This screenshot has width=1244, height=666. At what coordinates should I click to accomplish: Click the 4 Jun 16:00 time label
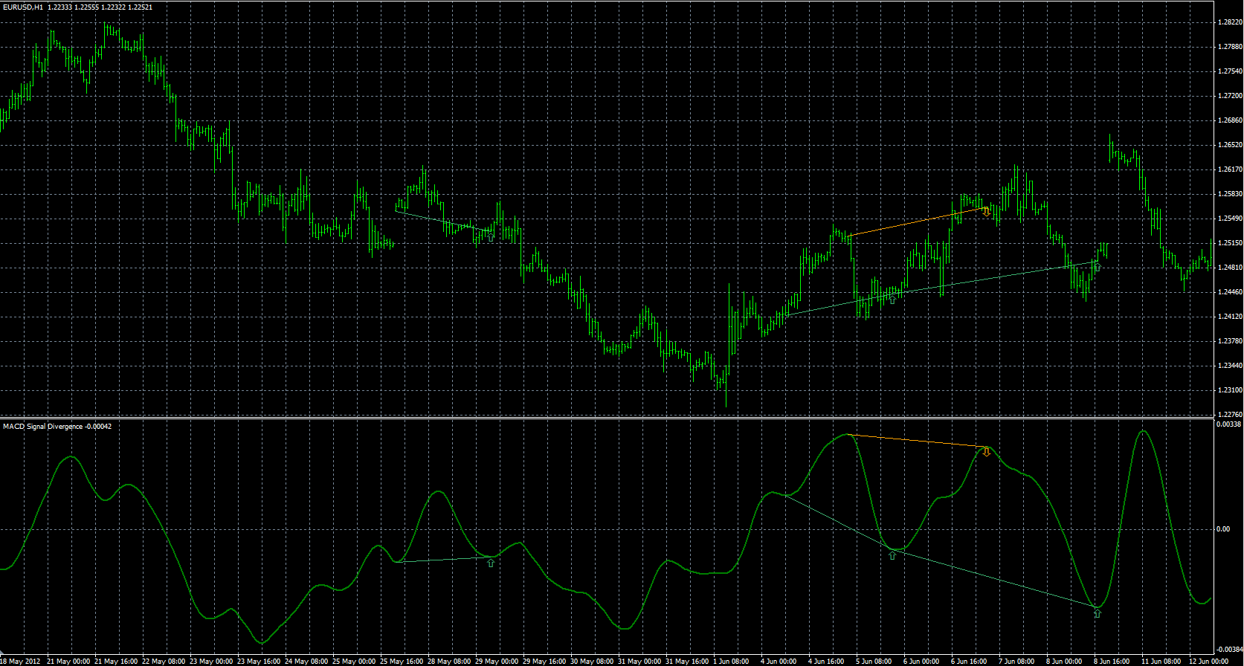tap(826, 661)
